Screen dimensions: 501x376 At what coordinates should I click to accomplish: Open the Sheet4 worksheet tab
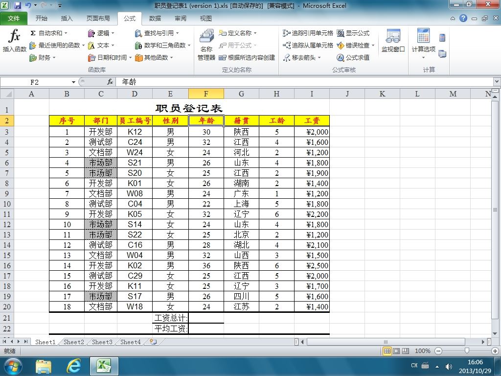130,342
